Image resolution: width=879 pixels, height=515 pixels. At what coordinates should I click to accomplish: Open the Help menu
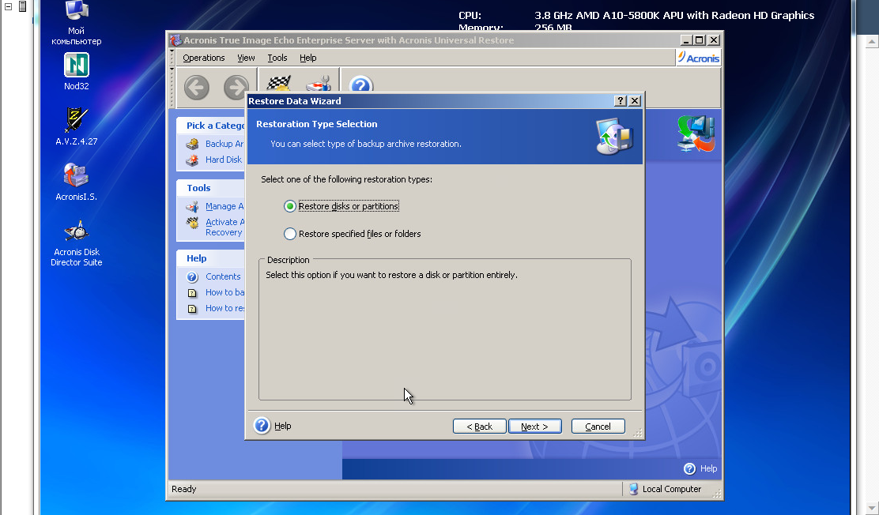[x=307, y=58]
